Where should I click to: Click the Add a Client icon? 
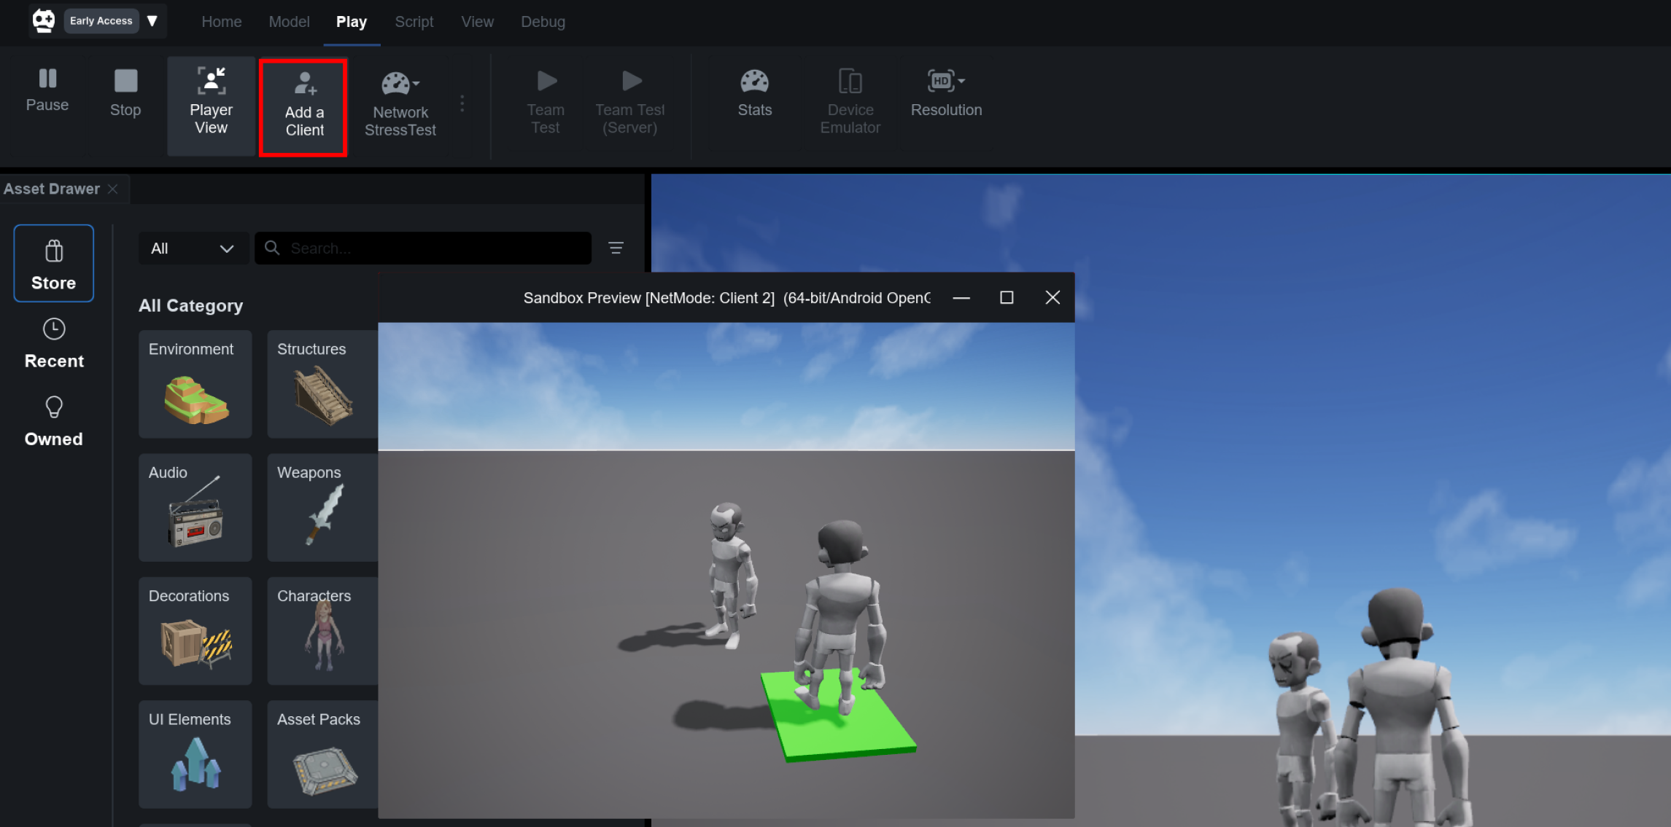(305, 84)
